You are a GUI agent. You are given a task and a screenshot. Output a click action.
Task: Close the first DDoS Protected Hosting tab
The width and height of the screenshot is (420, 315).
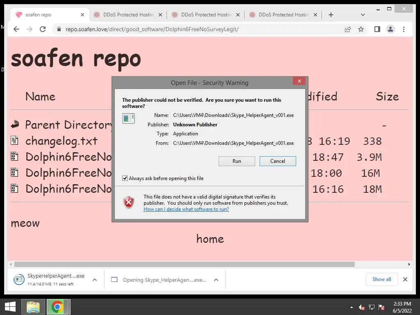click(x=160, y=15)
